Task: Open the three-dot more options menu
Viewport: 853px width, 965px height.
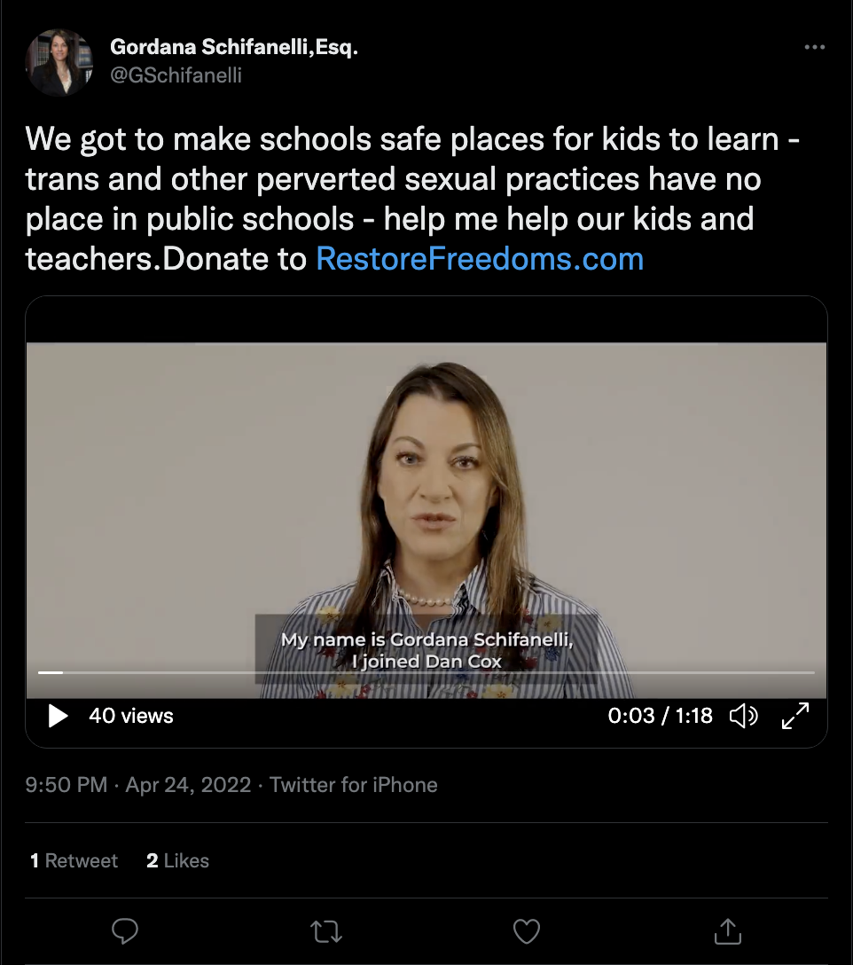Action: [814, 47]
